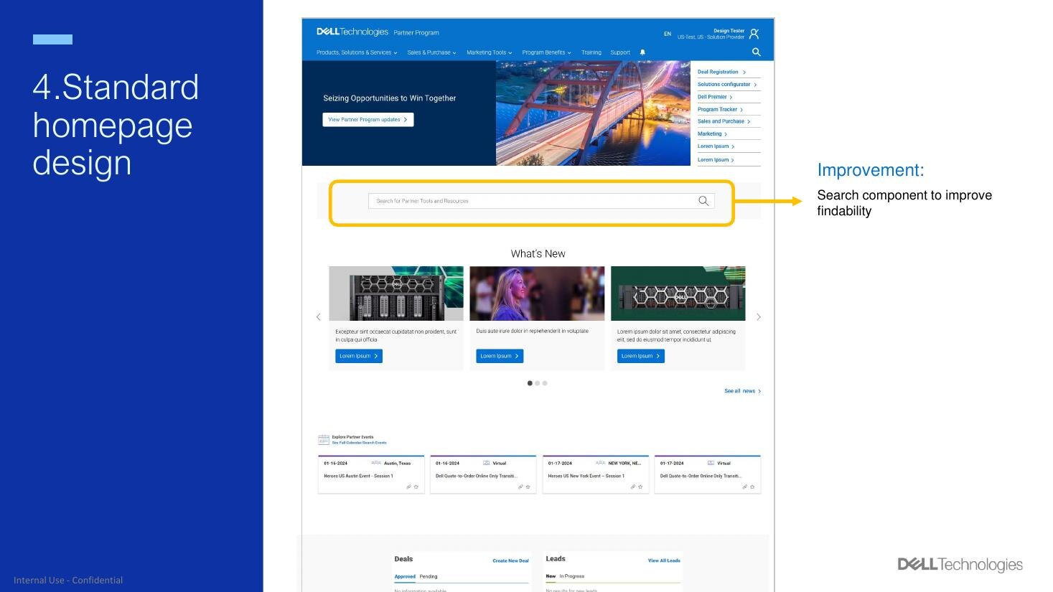Screen dimensions: 1053x592
Task: Star the Heroes US Austin Event card
Action: (x=416, y=487)
